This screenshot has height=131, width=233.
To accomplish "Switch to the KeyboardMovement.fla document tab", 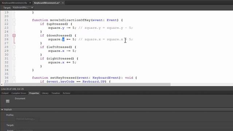I will (15, 3).
